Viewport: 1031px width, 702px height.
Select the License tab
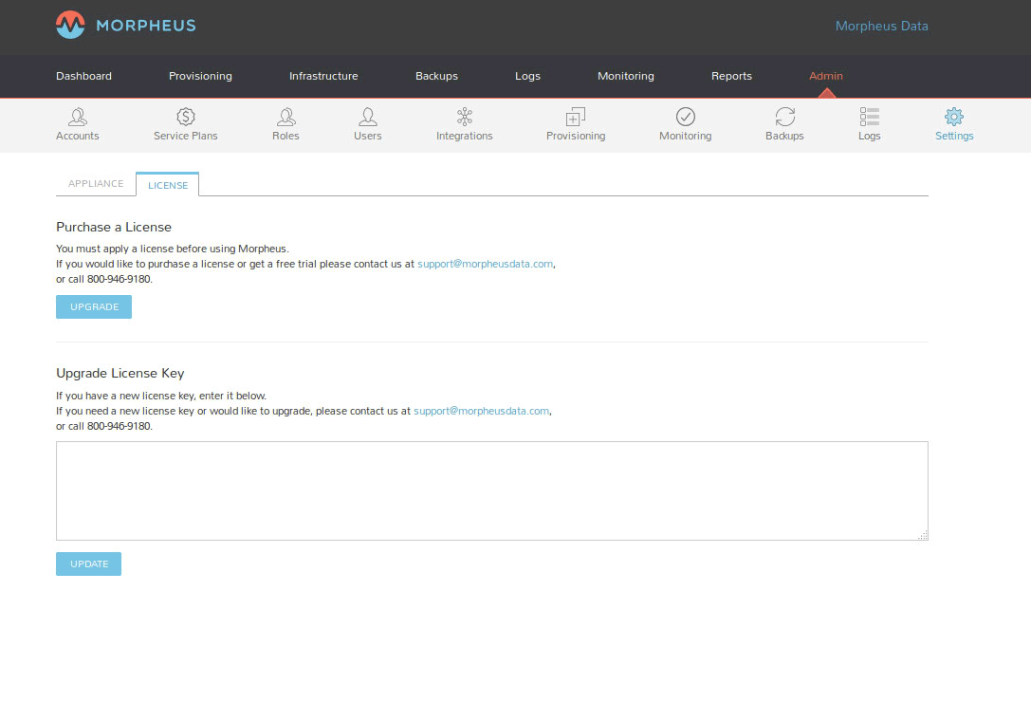pyautogui.click(x=168, y=185)
